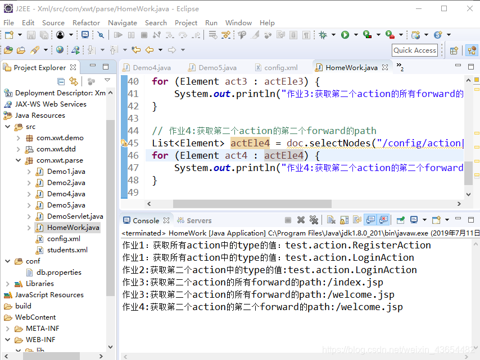Toggle Show Console When Standard Error Changes

383,220
